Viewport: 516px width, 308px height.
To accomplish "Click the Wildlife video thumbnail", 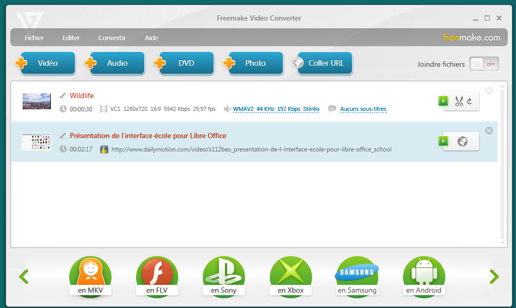I will click(x=36, y=101).
